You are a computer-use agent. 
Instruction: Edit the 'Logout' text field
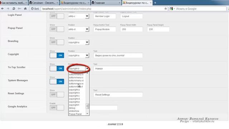[x=131, y=16]
